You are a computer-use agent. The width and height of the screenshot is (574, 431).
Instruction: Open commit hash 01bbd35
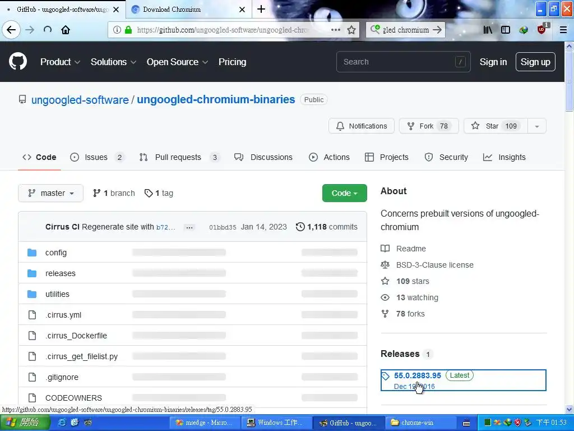pyautogui.click(x=223, y=227)
